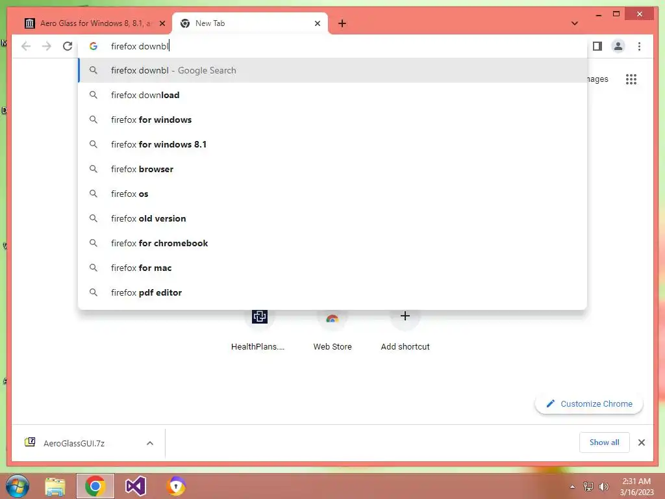Click the browser forward arrow
665x499 pixels.
pos(47,46)
